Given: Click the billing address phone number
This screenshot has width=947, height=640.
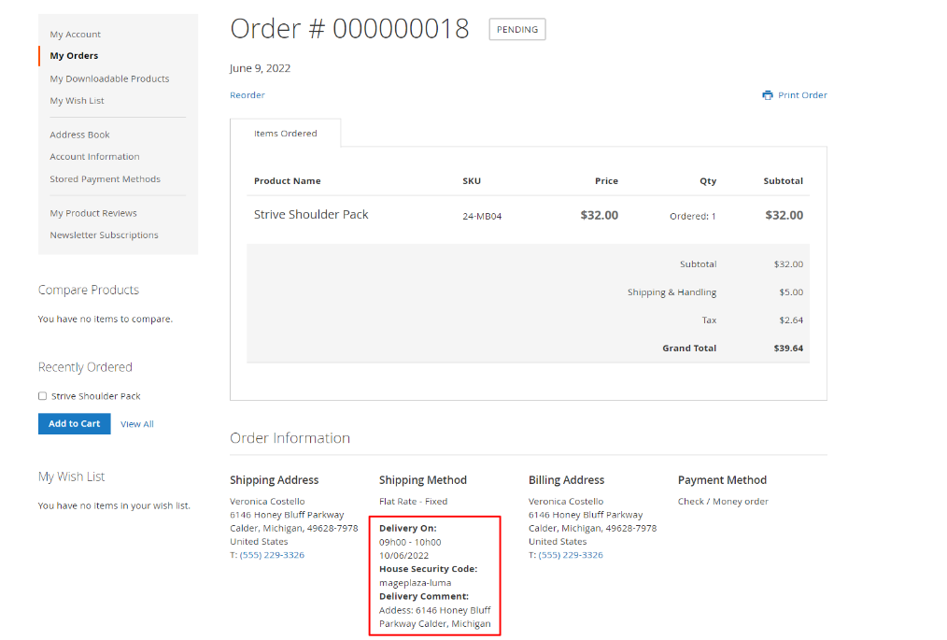Looking at the screenshot, I should point(571,555).
